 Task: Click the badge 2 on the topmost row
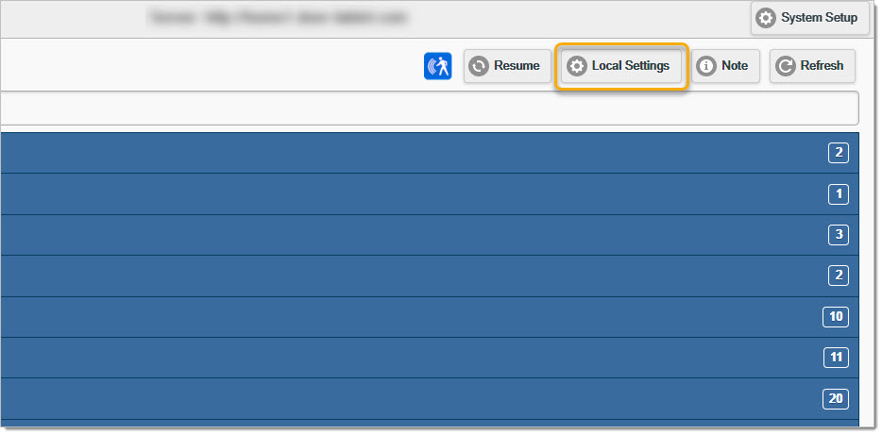click(839, 154)
